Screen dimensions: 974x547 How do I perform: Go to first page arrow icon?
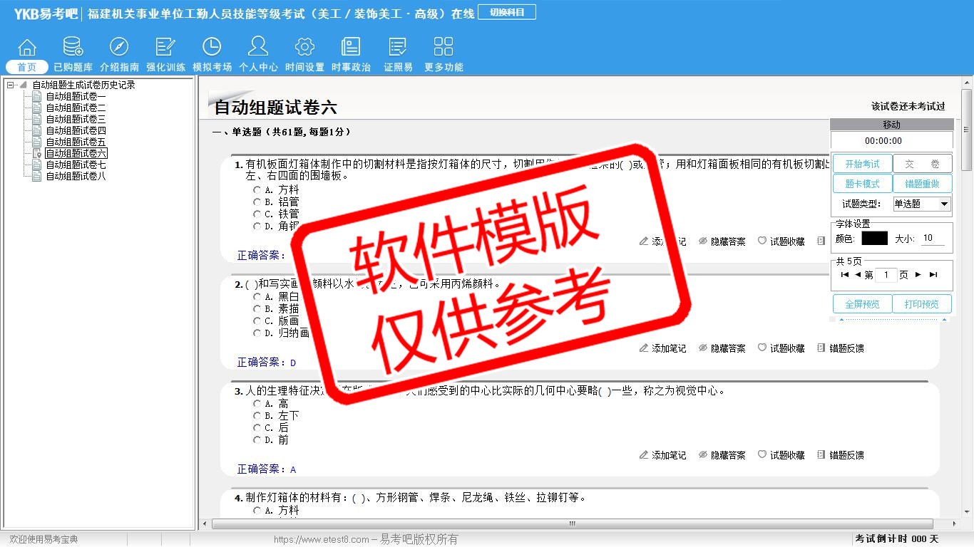(845, 275)
